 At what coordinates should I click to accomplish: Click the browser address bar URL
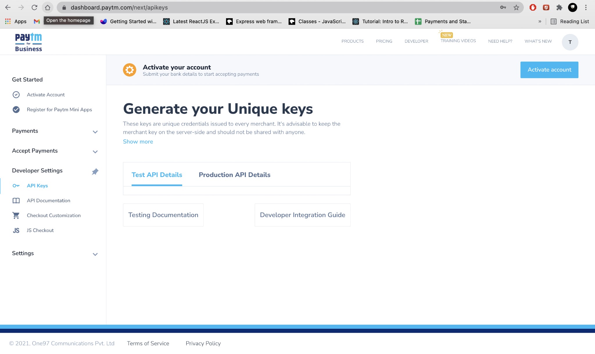click(x=119, y=8)
